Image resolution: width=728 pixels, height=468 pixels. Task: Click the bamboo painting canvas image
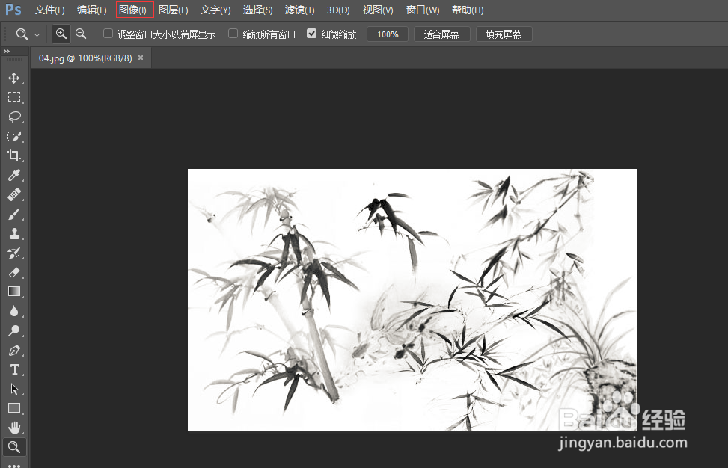(x=412, y=300)
